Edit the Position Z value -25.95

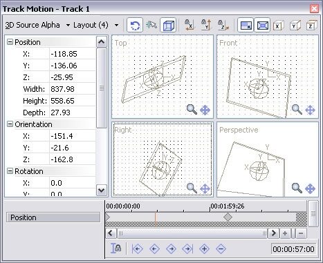click(x=73, y=77)
